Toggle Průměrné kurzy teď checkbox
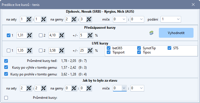 coord(6,61)
